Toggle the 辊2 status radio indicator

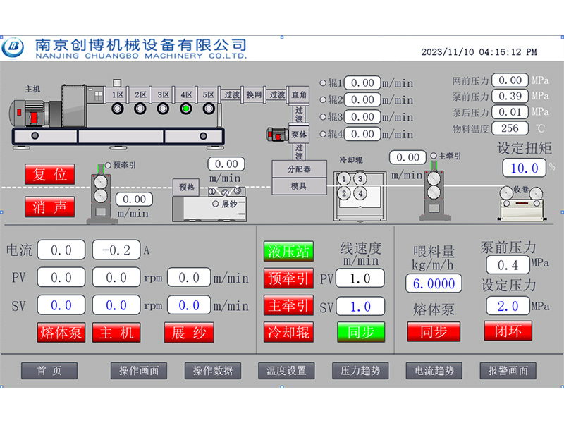coord(323,99)
